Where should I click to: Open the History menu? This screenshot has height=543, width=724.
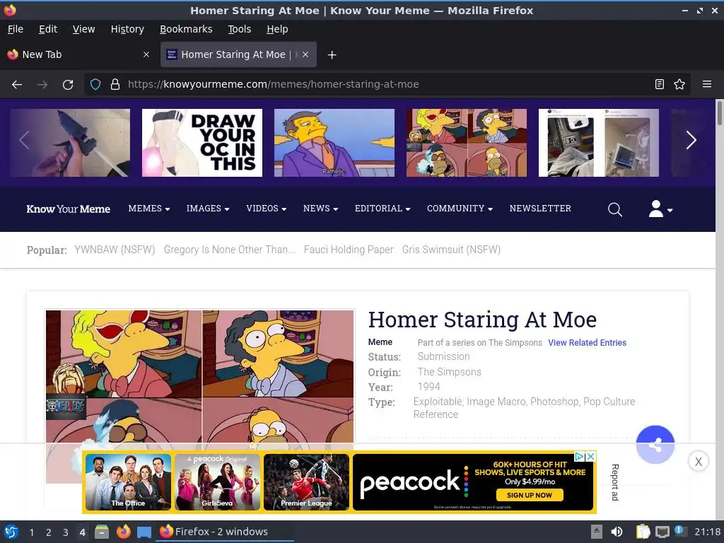tap(127, 29)
